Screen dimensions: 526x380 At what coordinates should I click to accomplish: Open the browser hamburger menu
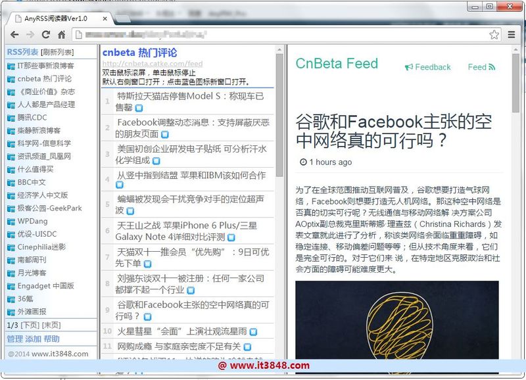click(x=512, y=35)
